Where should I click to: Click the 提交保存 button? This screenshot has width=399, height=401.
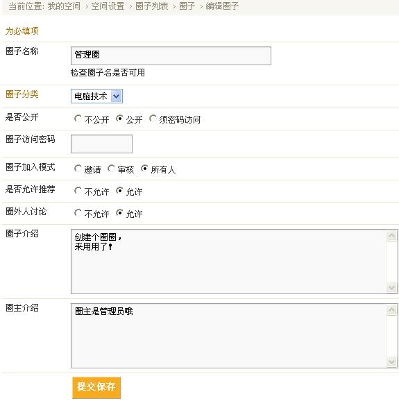click(x=96, y=387)
